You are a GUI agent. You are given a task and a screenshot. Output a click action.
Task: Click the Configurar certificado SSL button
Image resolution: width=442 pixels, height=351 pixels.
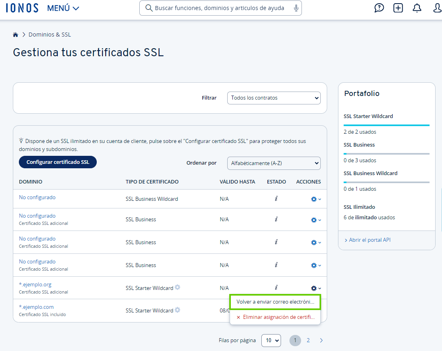pos(58,162)
